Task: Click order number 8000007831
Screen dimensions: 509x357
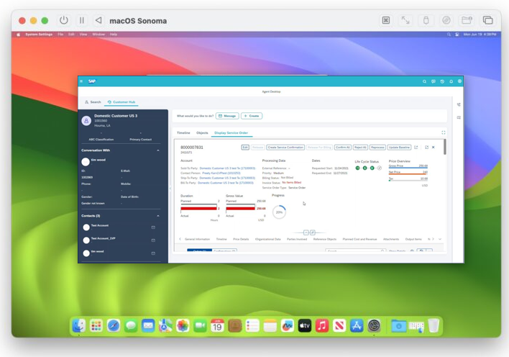Action: click(192, 148)
